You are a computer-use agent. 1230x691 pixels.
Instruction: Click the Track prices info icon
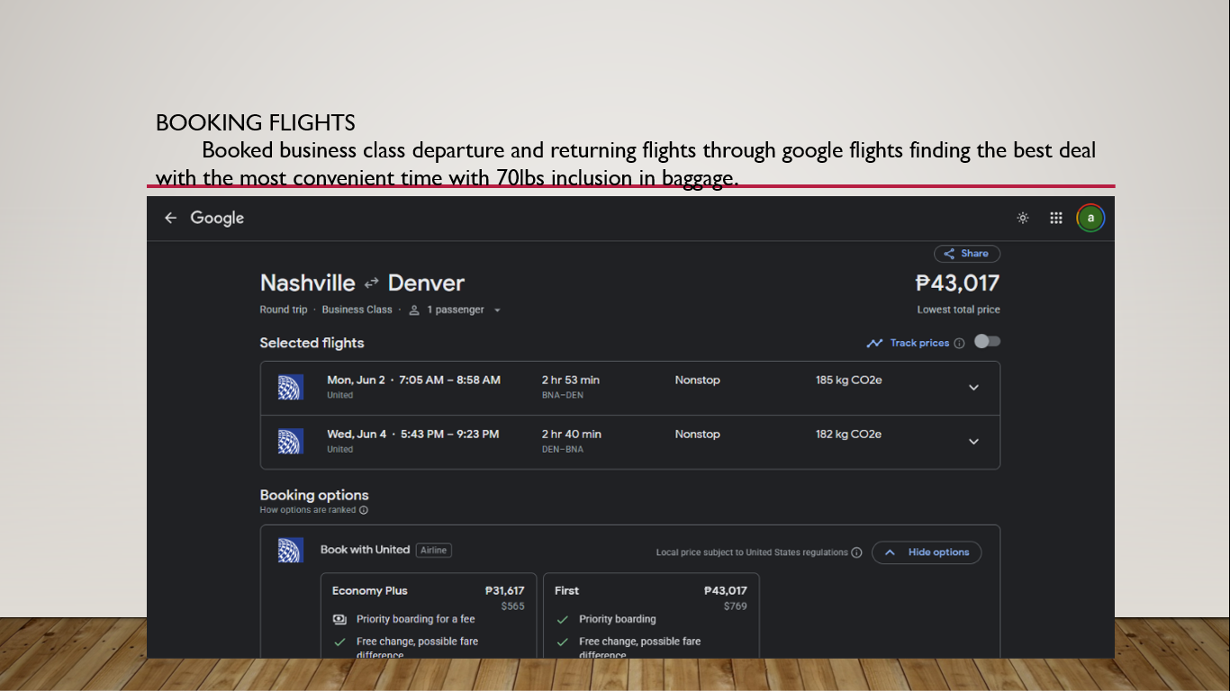(959, 343)
